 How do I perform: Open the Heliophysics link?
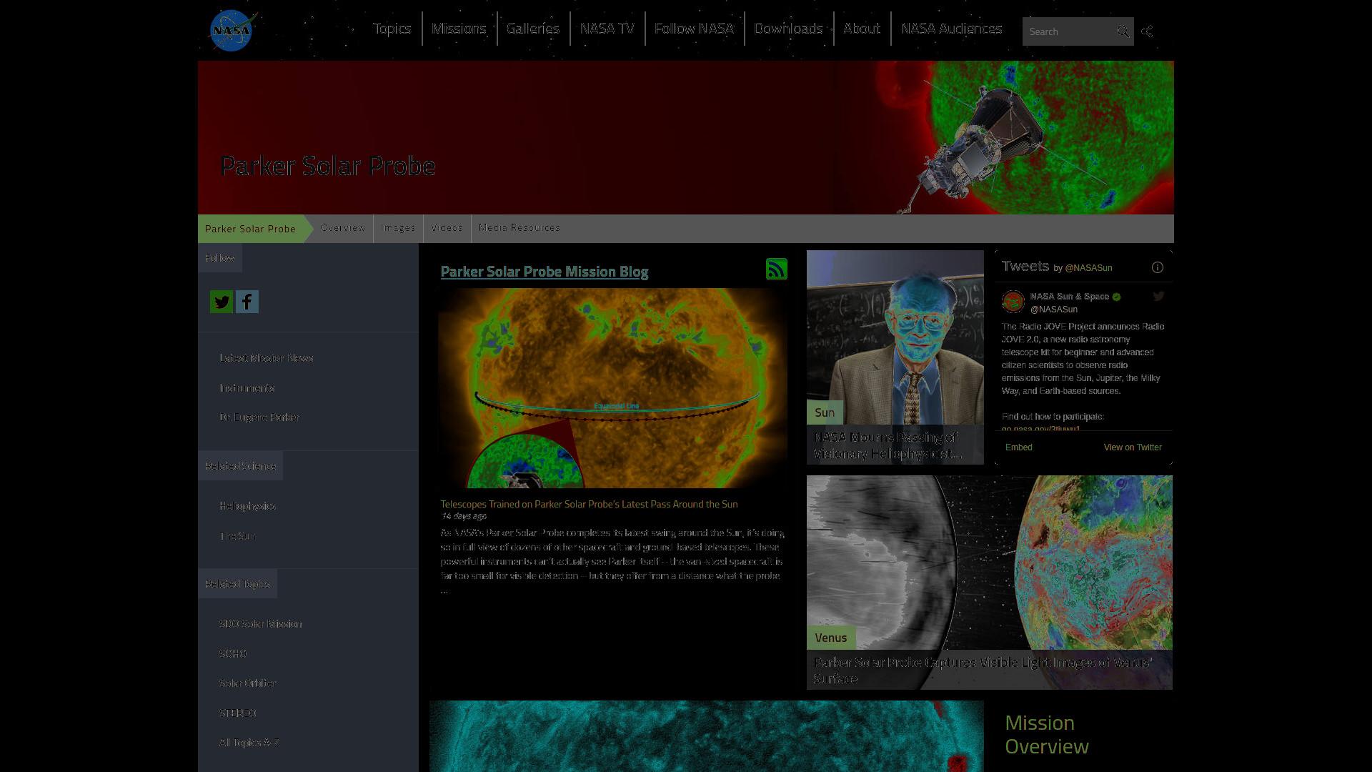pos(248,506)
